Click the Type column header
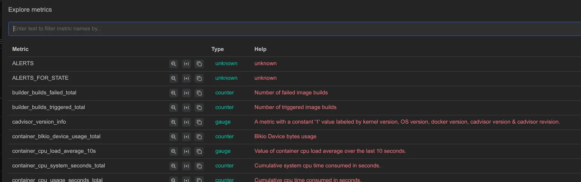This screenshot has width=581, height=182. click(x=217, y=49)
